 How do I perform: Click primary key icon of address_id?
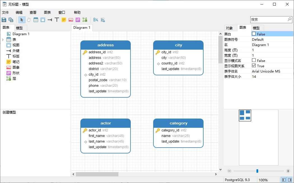click(85, 52)
